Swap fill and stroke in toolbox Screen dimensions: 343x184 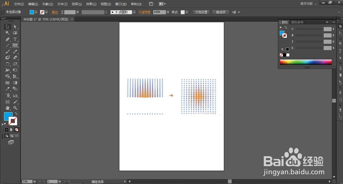click(x=16, y=113)
